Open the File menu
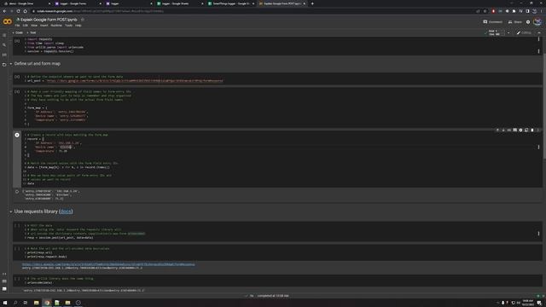Viewport: 546px width, 307px height. click(17, 26)
